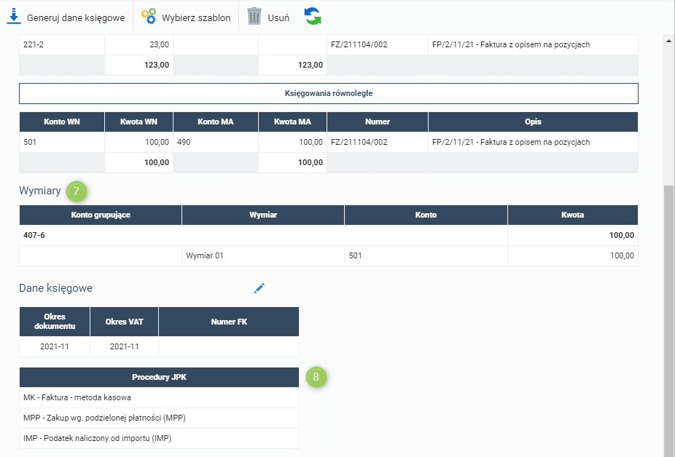675x457 pixels.
Task: Click FZ/211104/002 in the 501 row
Action: click(x=378, y=143)
